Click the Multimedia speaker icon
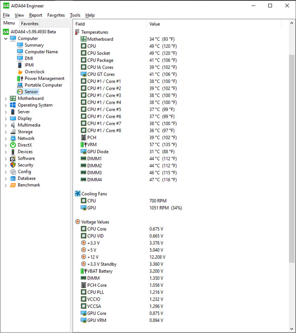Screen dimensions: 296x333 13,125
